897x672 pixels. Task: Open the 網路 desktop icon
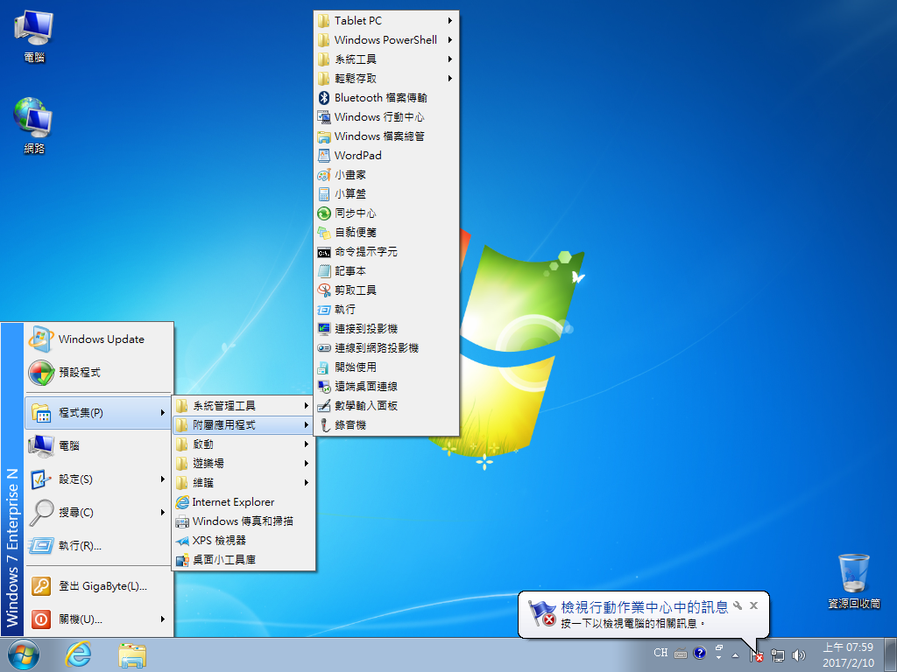34,126
